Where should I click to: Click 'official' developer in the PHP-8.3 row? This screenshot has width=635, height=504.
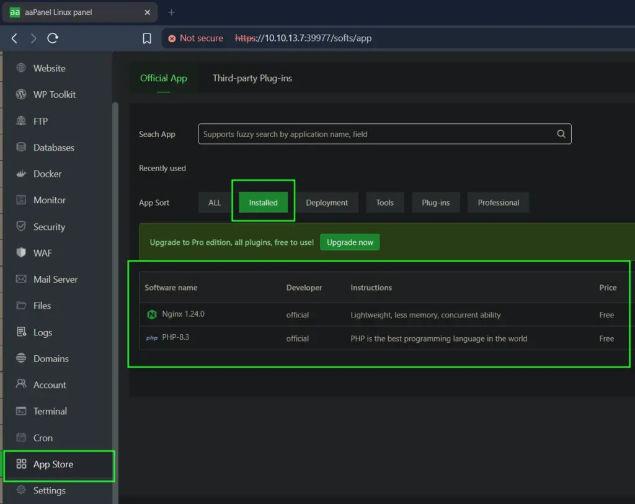(297, 338)
